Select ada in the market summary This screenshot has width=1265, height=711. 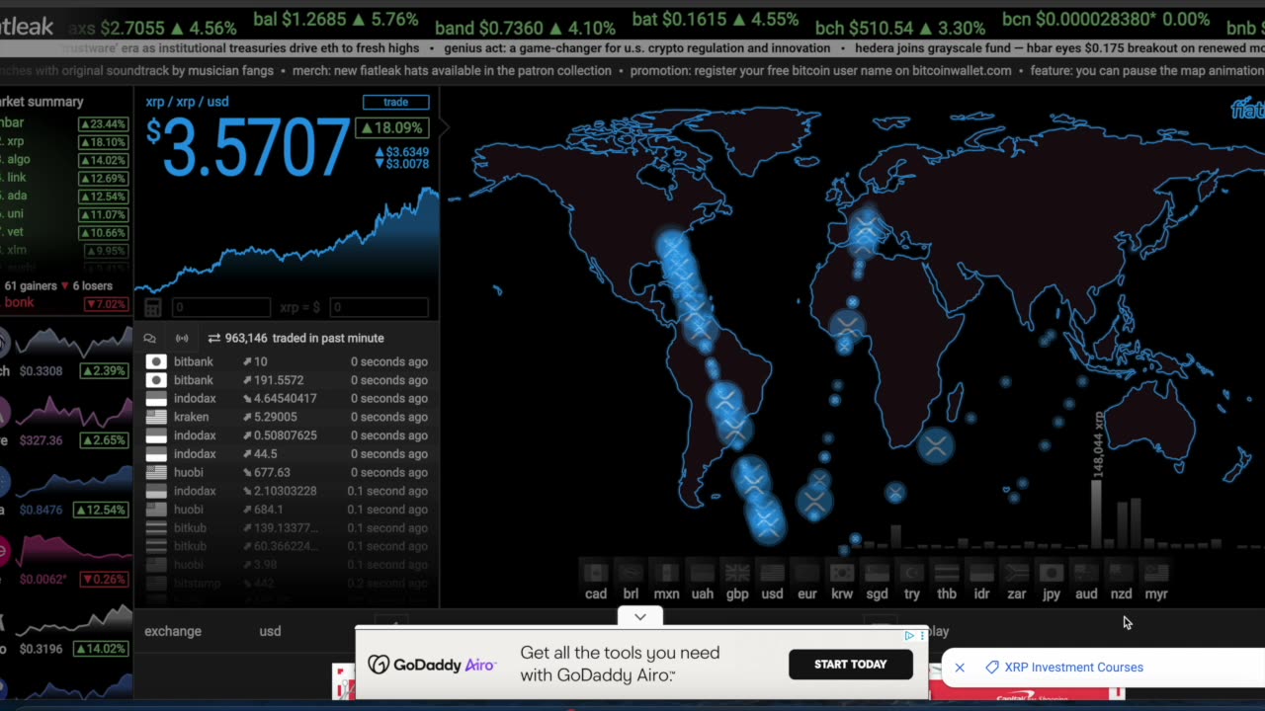64,197
